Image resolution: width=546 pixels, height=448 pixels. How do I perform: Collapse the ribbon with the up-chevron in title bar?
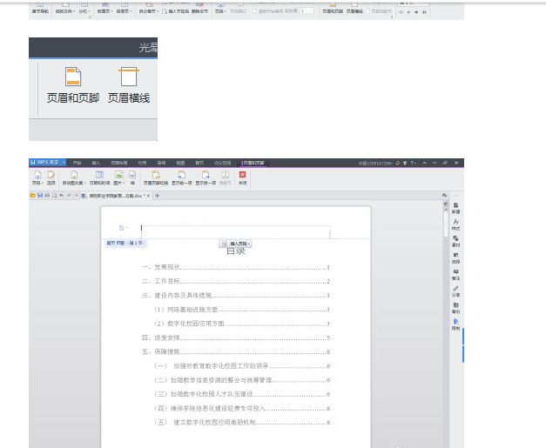(424, 163)
